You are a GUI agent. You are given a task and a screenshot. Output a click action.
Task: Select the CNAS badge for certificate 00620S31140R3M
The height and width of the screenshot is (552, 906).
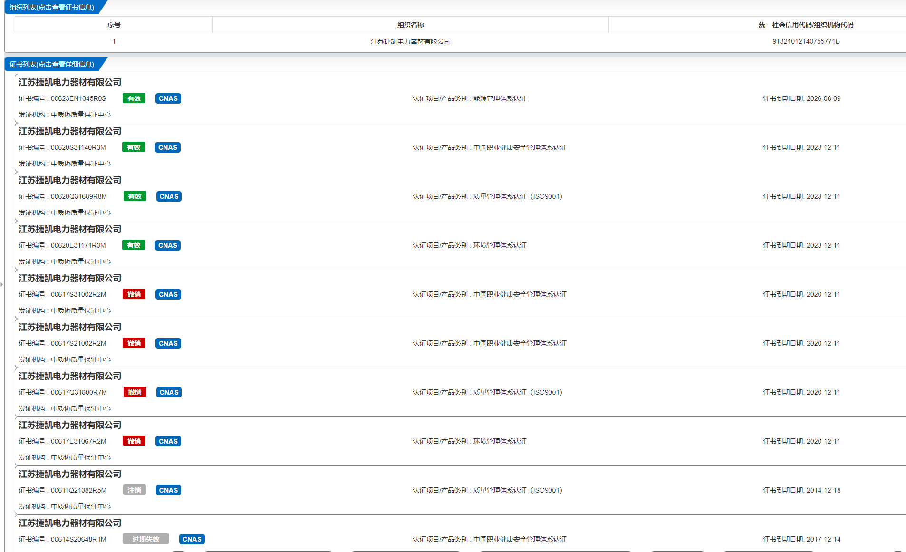click(168, 147)
